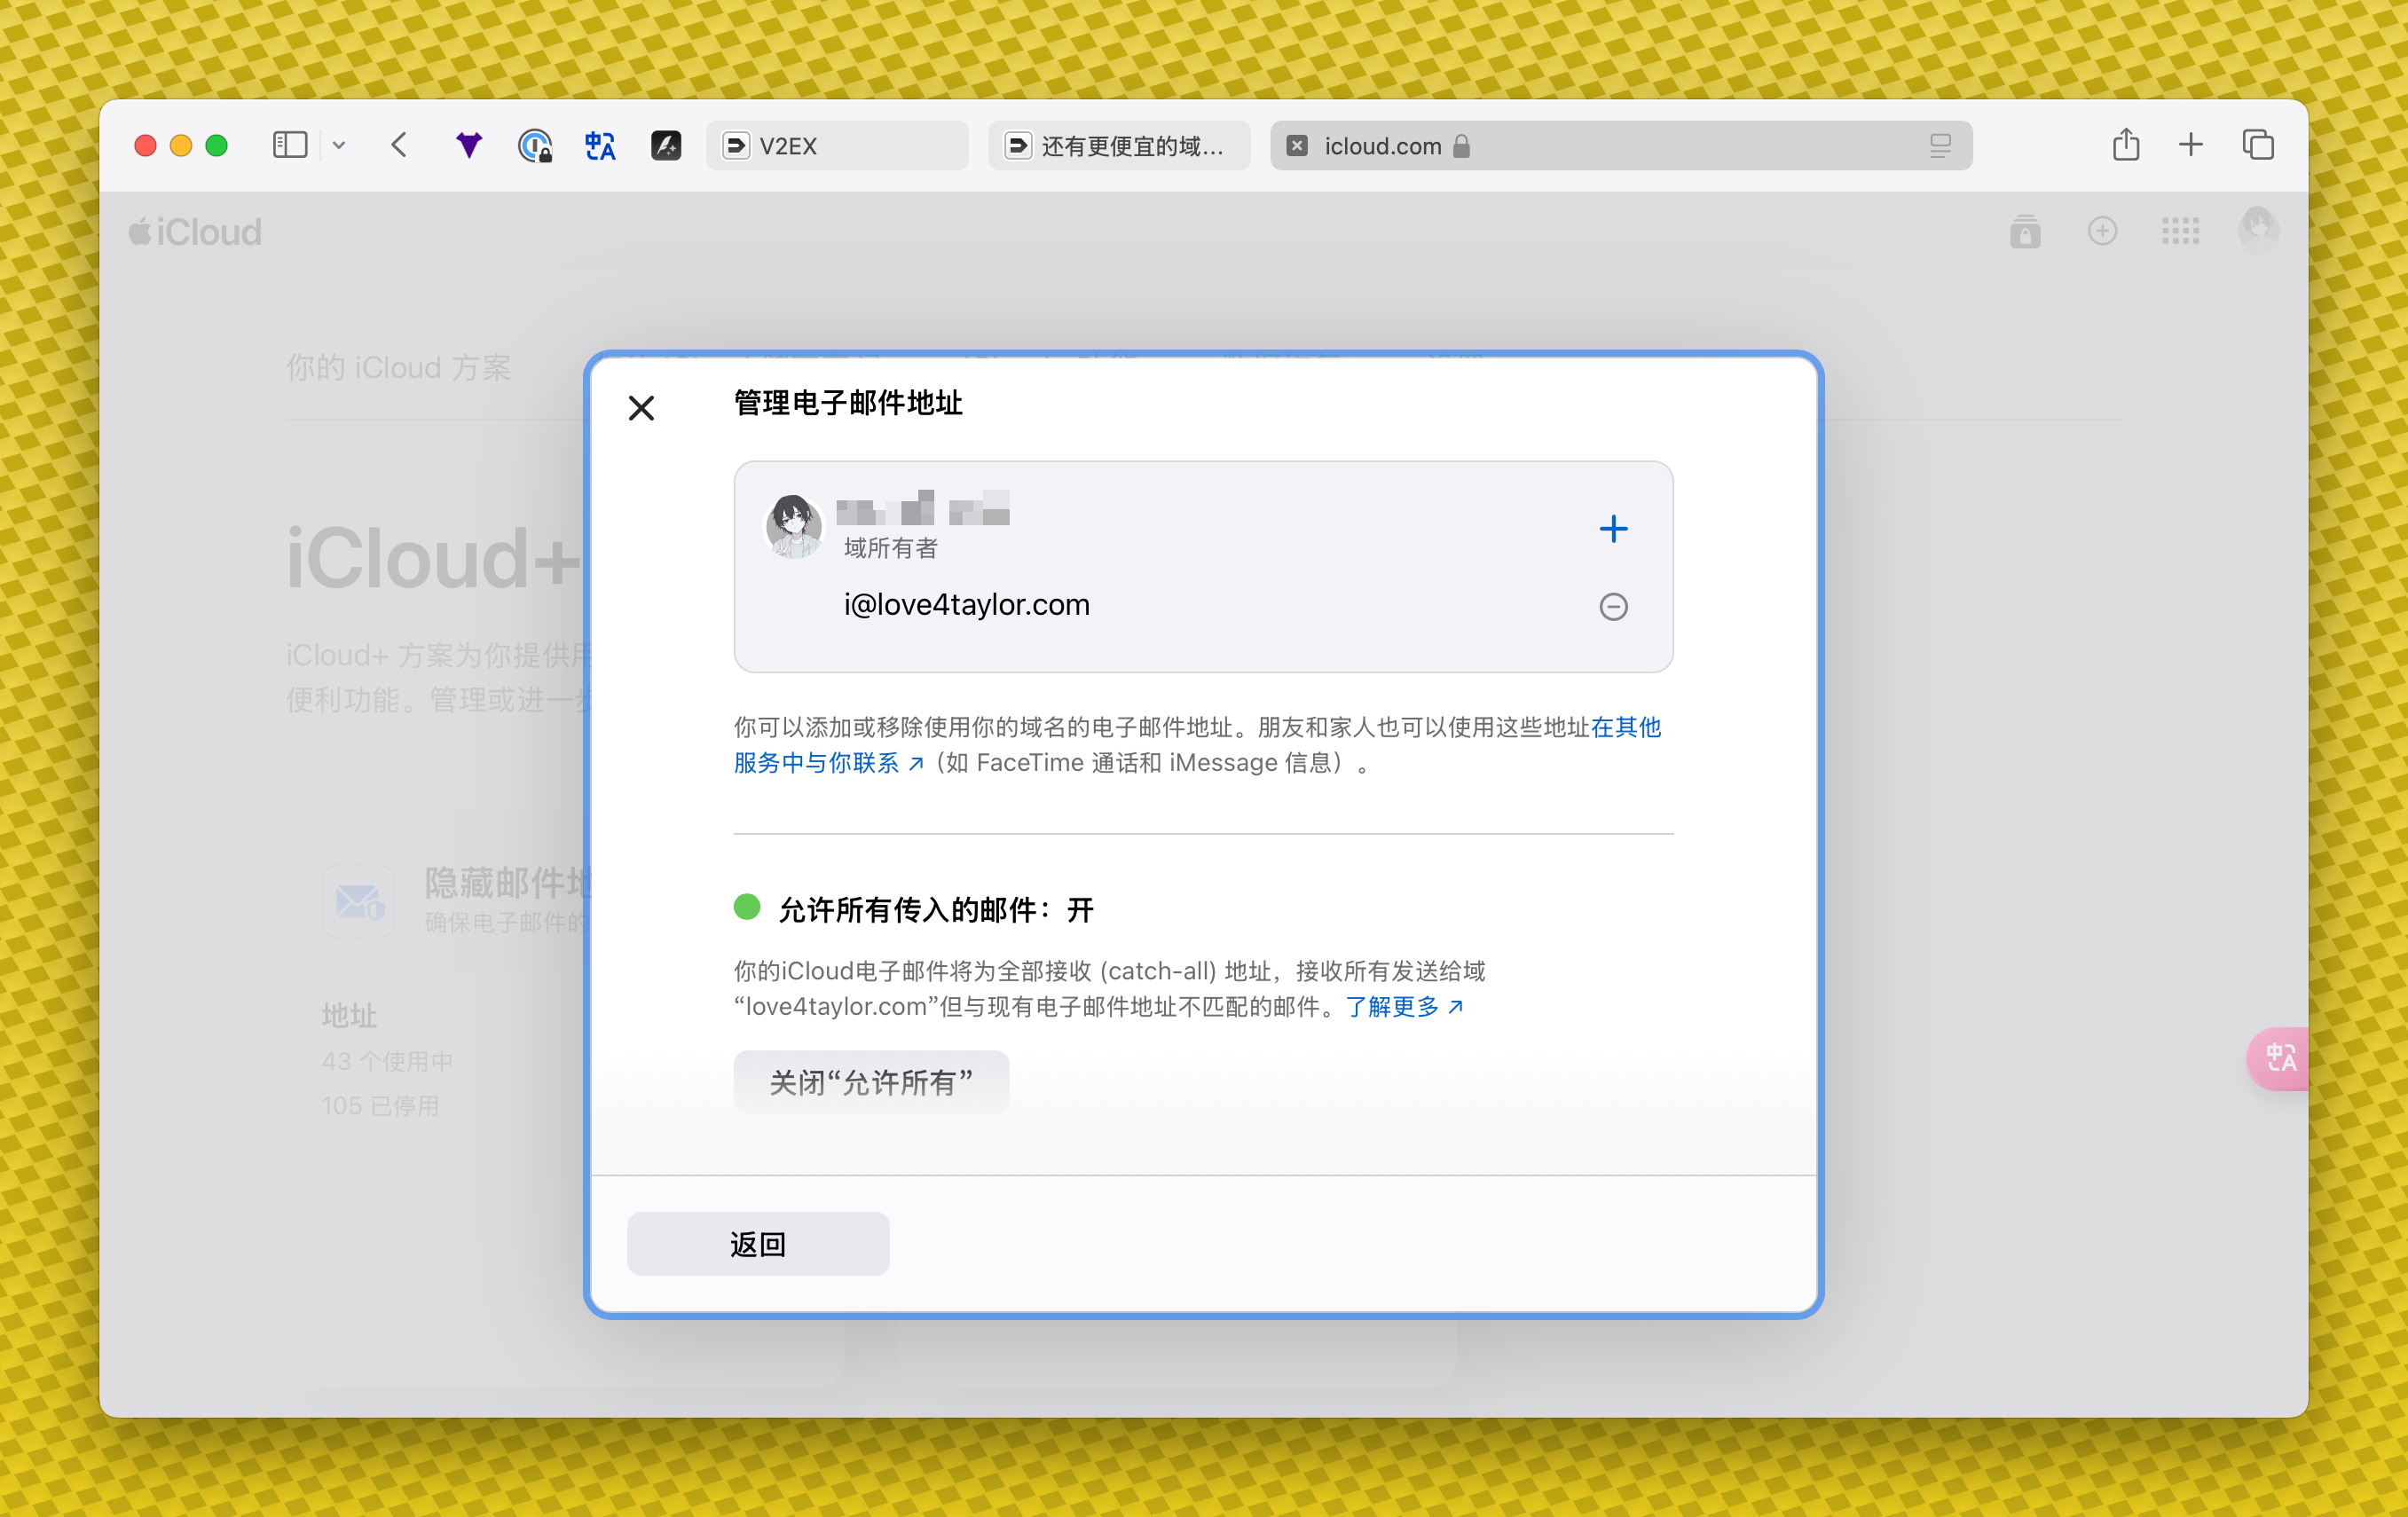Open a new Safari tab
The height and width of the screenshot is (1517, 2408).
coord(2190,146)
